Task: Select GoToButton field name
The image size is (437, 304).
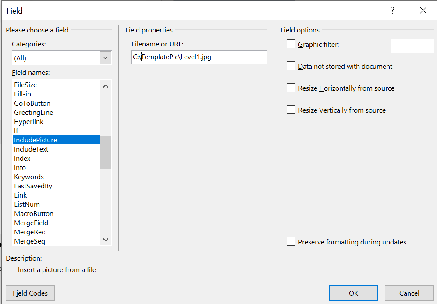Action: 56,103
